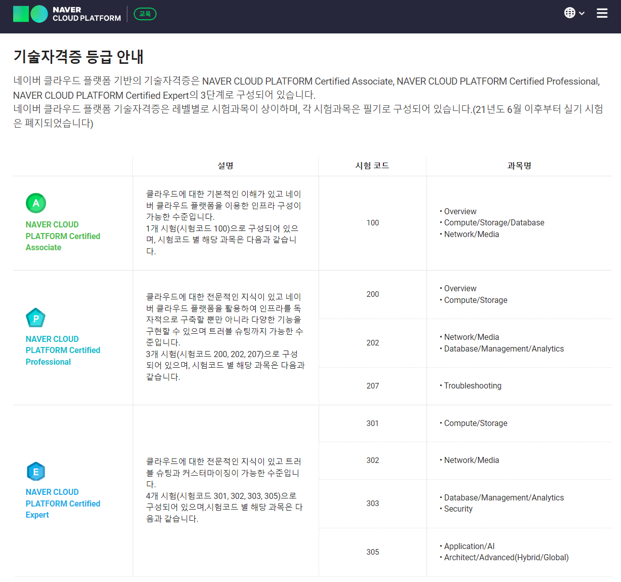Screen dimensions: 621x582
Task: Select exam code 100 cell
Action: (373, 223)
